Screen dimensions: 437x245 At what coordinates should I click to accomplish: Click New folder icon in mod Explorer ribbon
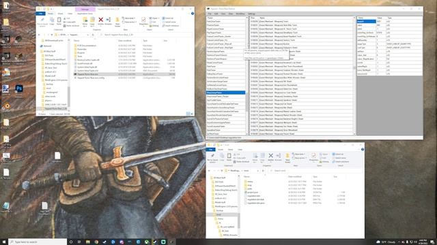pos(287,158)
